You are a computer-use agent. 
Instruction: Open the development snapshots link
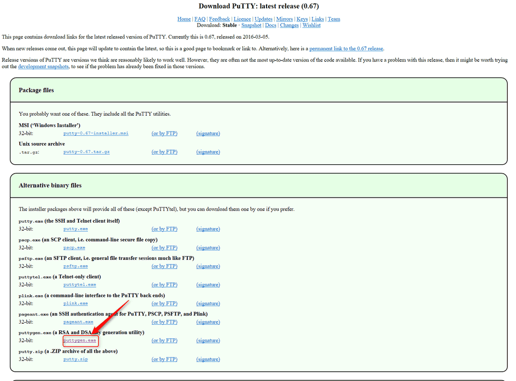point(43,67)
